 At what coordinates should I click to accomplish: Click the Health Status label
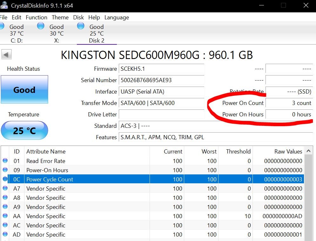click(24, 69)
